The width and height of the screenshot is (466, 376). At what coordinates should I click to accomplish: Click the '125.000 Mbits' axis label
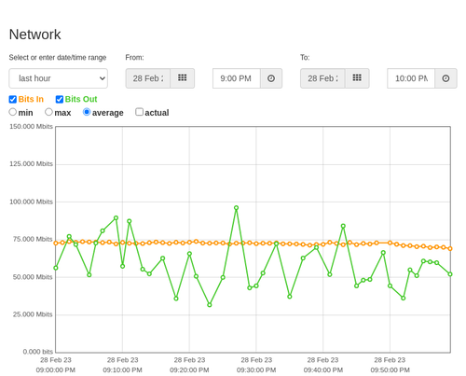[31, 164]
